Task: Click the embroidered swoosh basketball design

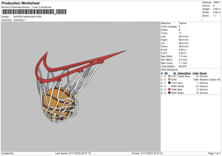Action: pyautogui.click(x=81, y=86)
